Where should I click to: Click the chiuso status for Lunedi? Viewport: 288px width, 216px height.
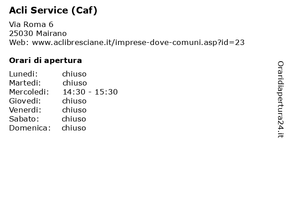(x=74, y=74)
